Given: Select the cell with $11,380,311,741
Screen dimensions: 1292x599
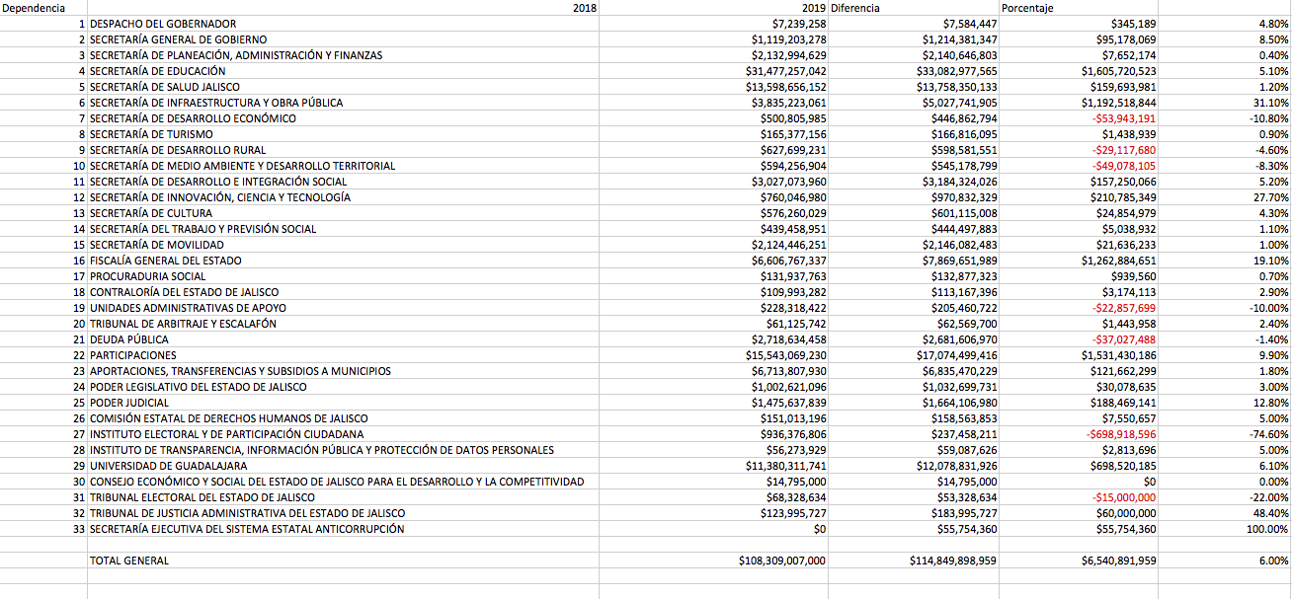Looking at the screenshot, I should click(x=714, y=466).
